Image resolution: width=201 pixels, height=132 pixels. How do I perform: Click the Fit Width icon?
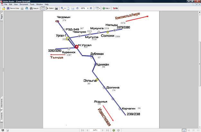[x=73, y=8]
